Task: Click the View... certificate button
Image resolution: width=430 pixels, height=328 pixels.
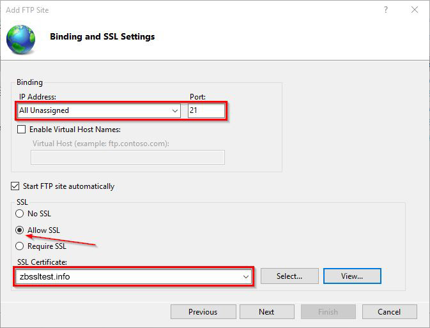Action: tap(352, 276)
